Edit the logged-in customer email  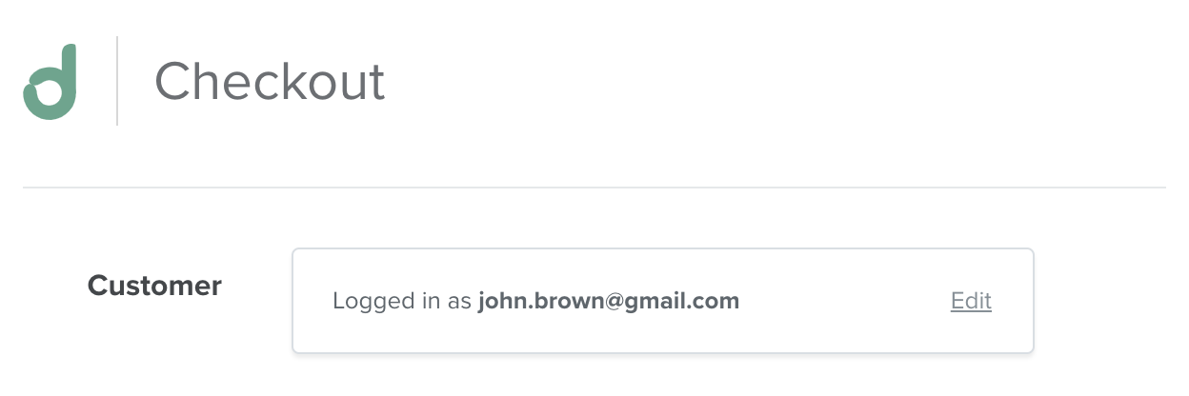click(971, 301)
